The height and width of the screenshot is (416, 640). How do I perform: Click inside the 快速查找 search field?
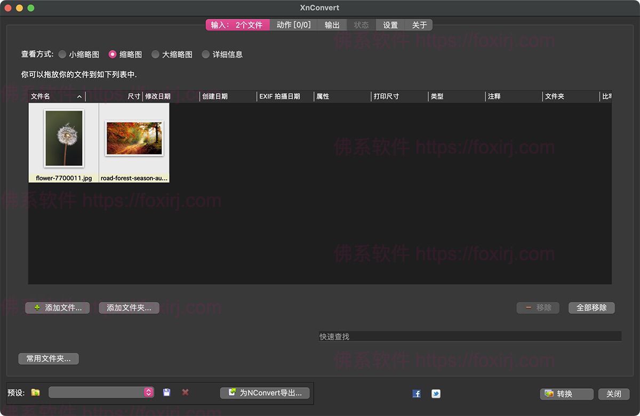click(x=469, y=336)
